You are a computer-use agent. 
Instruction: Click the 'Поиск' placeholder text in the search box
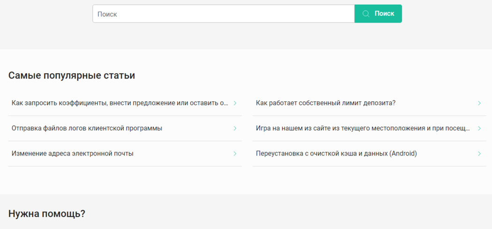click(107, 14)
